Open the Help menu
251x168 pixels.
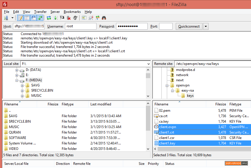point(88,12)
